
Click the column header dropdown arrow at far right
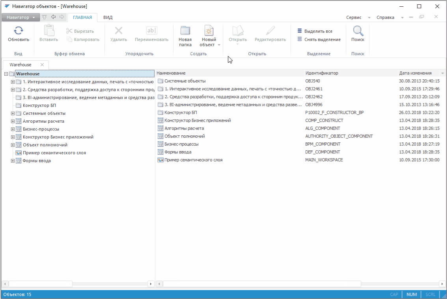click(442, 73)
